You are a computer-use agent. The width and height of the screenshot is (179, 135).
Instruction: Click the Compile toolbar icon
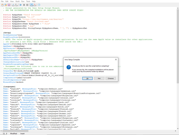[x=13, y=5]
